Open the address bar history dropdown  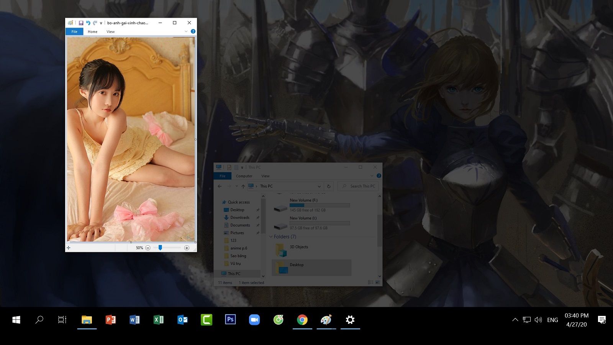tap(319, 186)
